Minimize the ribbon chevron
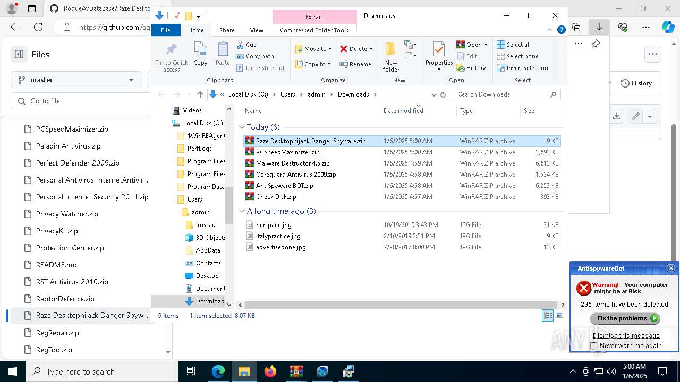This screenshot has width=680, height=382. [x=550, y=30]
